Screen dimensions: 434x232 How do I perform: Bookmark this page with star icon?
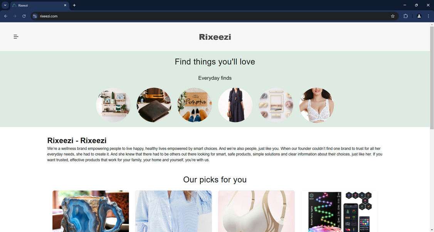click(x=392, y=16)
